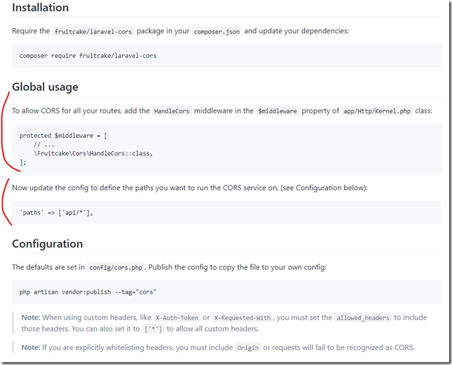The image size is (452, 365).
Task: Click the ['*'] inline code in the note
Action: (x=152, y=329)
